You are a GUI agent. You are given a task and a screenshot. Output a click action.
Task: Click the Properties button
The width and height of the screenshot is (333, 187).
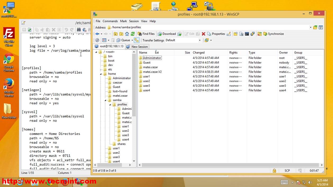coord(216,34)
